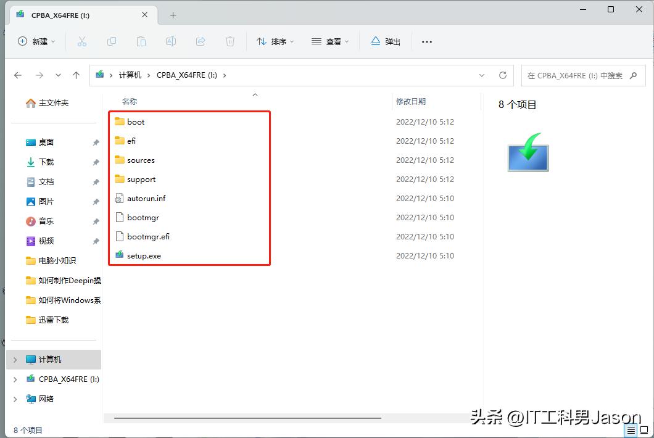This screenshot has height=438, width=654.
Task: Click inside the CPBA_X64FRE search box
Action: pos(580,75)
